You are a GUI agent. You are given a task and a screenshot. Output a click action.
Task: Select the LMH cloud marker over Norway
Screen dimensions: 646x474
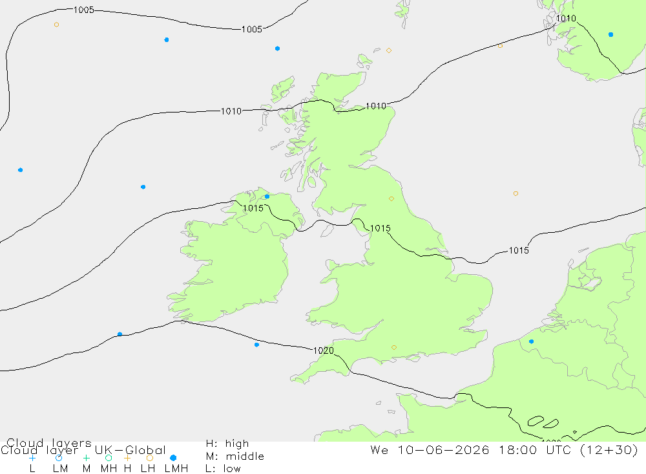point(610,35)
